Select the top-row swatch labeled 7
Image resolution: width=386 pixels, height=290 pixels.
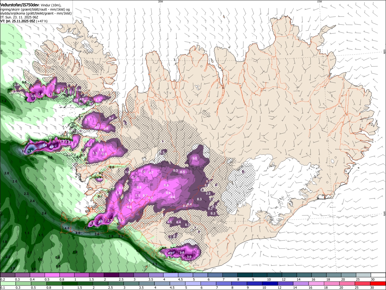coord(229,275)
